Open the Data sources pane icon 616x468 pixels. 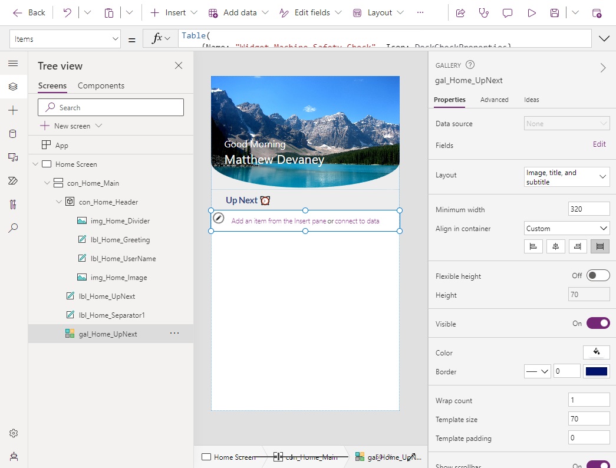[x=13, y=133]
